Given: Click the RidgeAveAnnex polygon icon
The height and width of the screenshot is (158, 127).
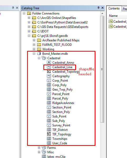Looking at the screenshot, I should 49,103.
